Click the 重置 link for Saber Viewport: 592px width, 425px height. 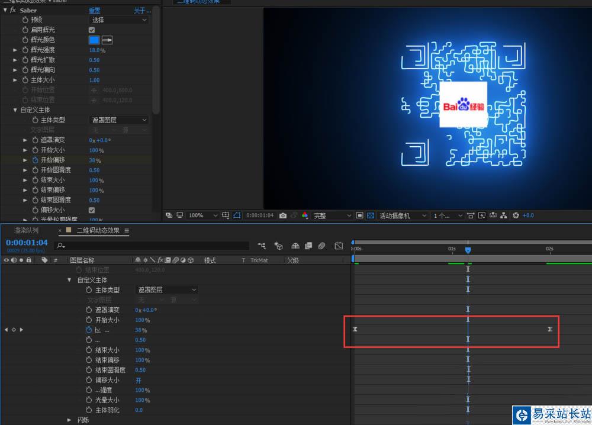tap(95, 10)
